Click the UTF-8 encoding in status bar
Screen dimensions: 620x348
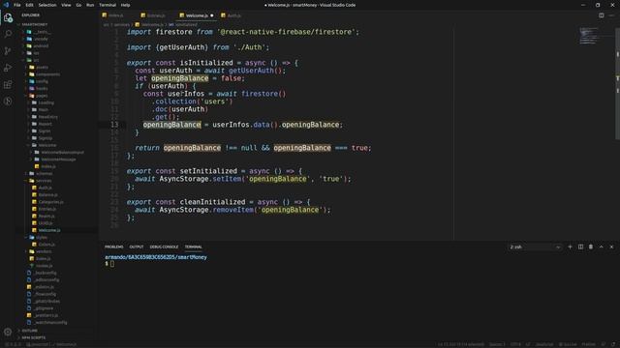point(515,344)
